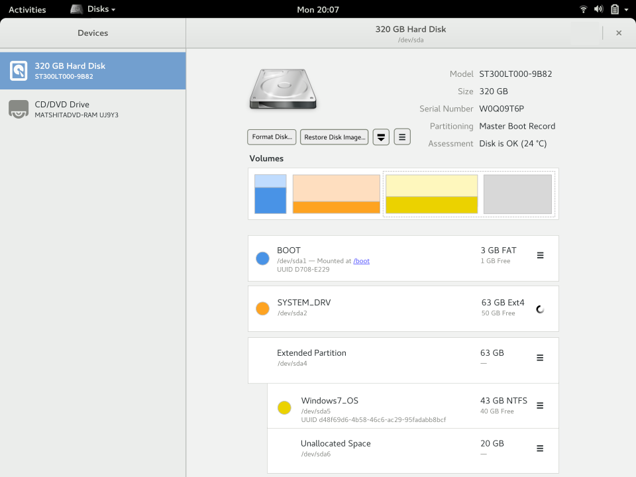This screenshot has width=636, height=477.
Task: Open Windows7_OS partition options menu
Action: point(540,405)
